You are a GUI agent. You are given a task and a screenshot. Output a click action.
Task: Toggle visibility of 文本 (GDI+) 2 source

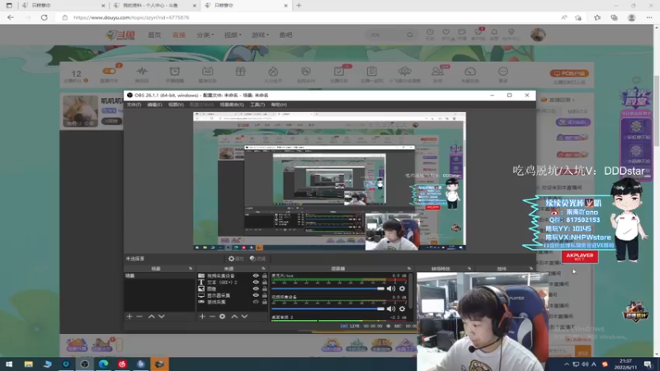point(256,282)
